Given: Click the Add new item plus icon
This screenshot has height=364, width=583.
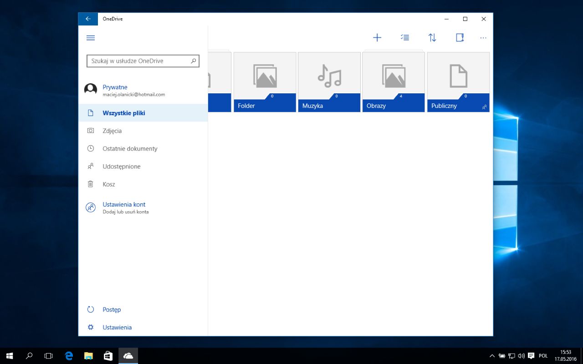Looking at the screenshot, I should click(x=377, y=37).
